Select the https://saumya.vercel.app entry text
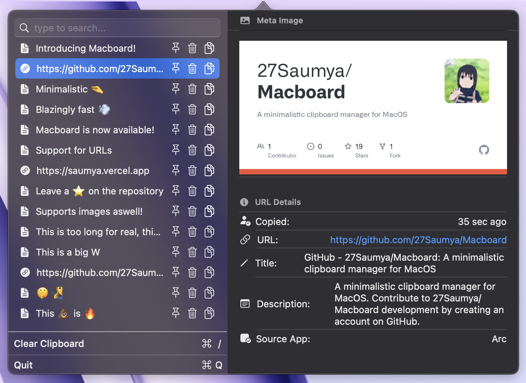 [x=93, y=170]
